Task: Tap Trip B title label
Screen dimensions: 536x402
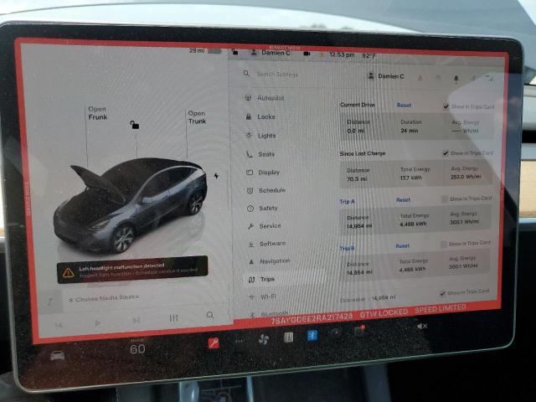Action: pos(347,248)
